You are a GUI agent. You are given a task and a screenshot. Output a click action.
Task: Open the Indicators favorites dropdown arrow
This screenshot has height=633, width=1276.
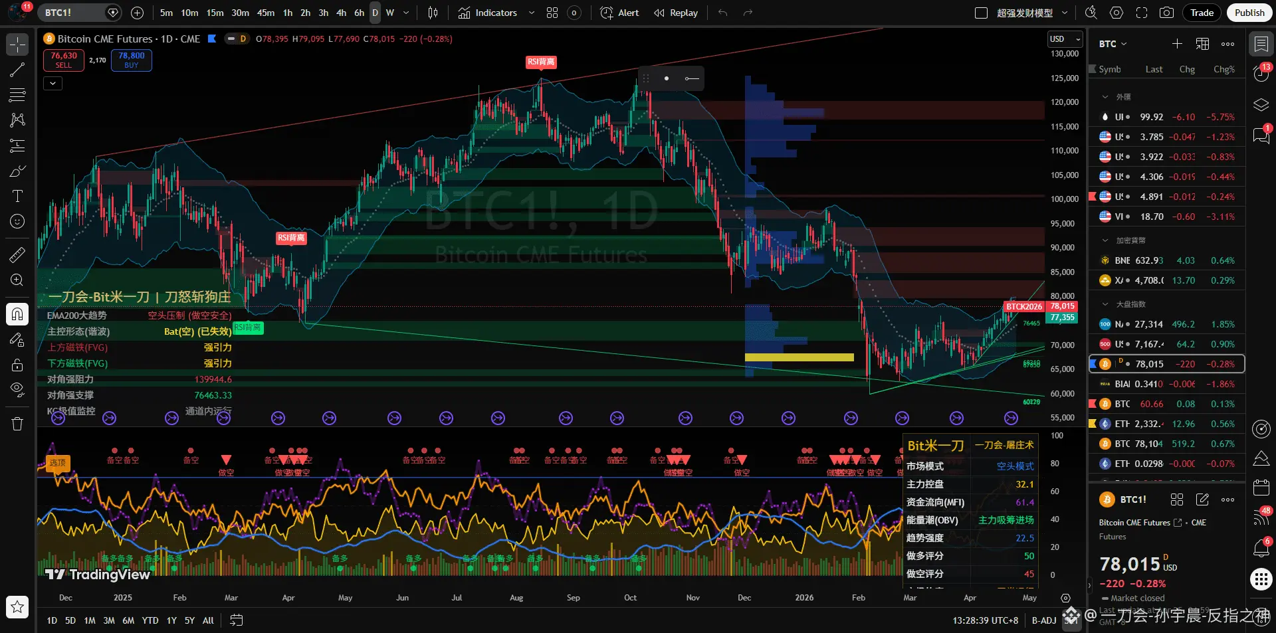531,13
